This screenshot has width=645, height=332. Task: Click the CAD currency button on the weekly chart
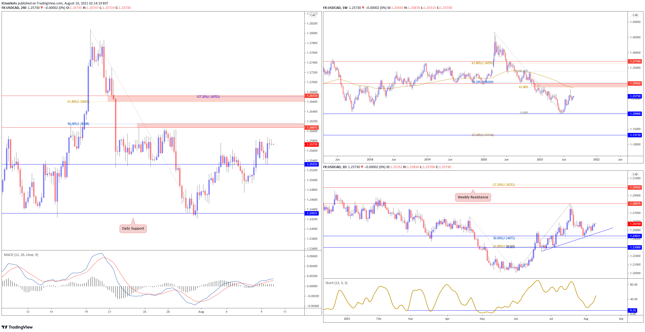click(x=635, y=15)
